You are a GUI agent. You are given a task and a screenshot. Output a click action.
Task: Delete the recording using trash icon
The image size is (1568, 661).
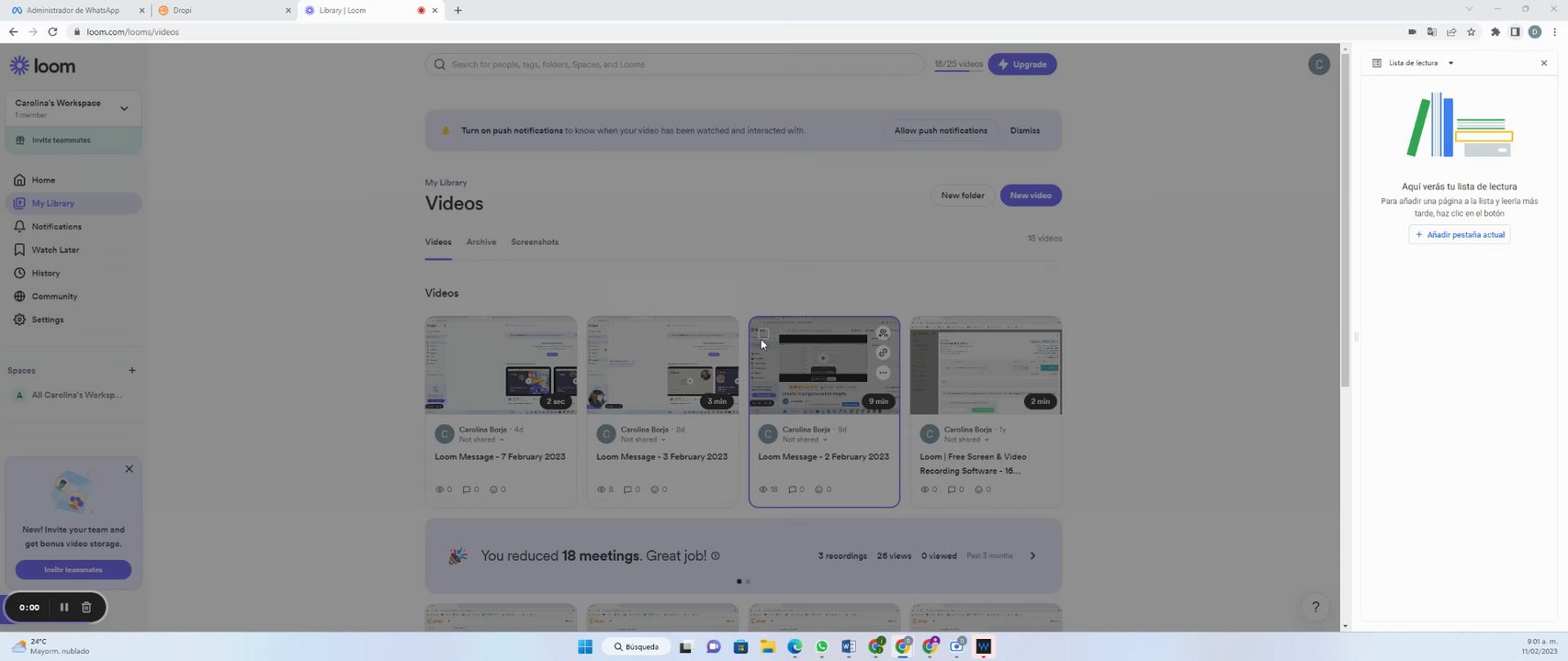pyautogui.click(x=86, y=607)
